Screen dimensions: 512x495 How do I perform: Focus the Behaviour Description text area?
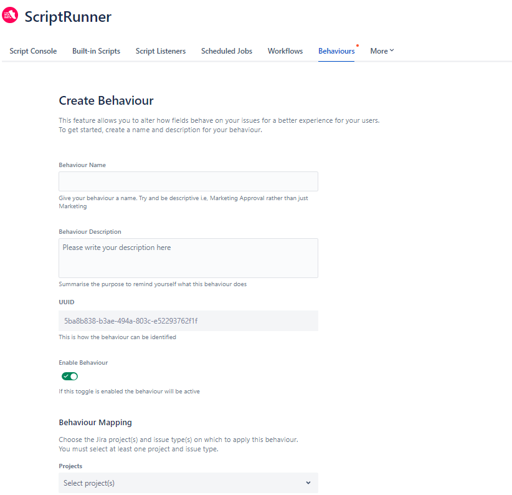point(188,258)
